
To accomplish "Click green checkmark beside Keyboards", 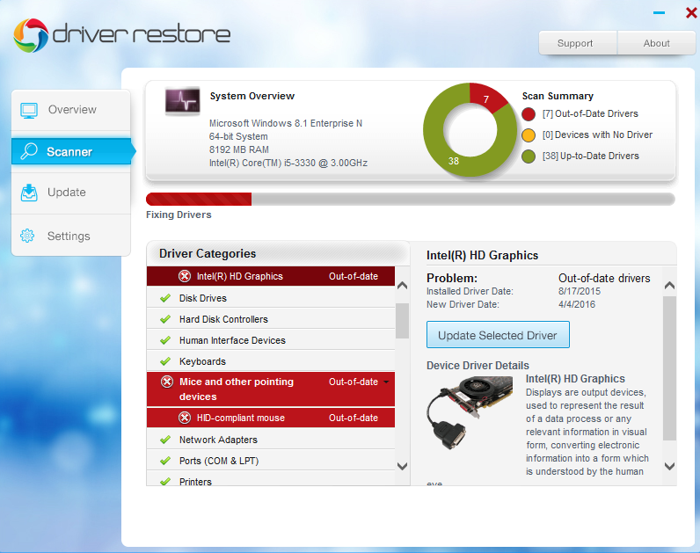I will [165, 361].
